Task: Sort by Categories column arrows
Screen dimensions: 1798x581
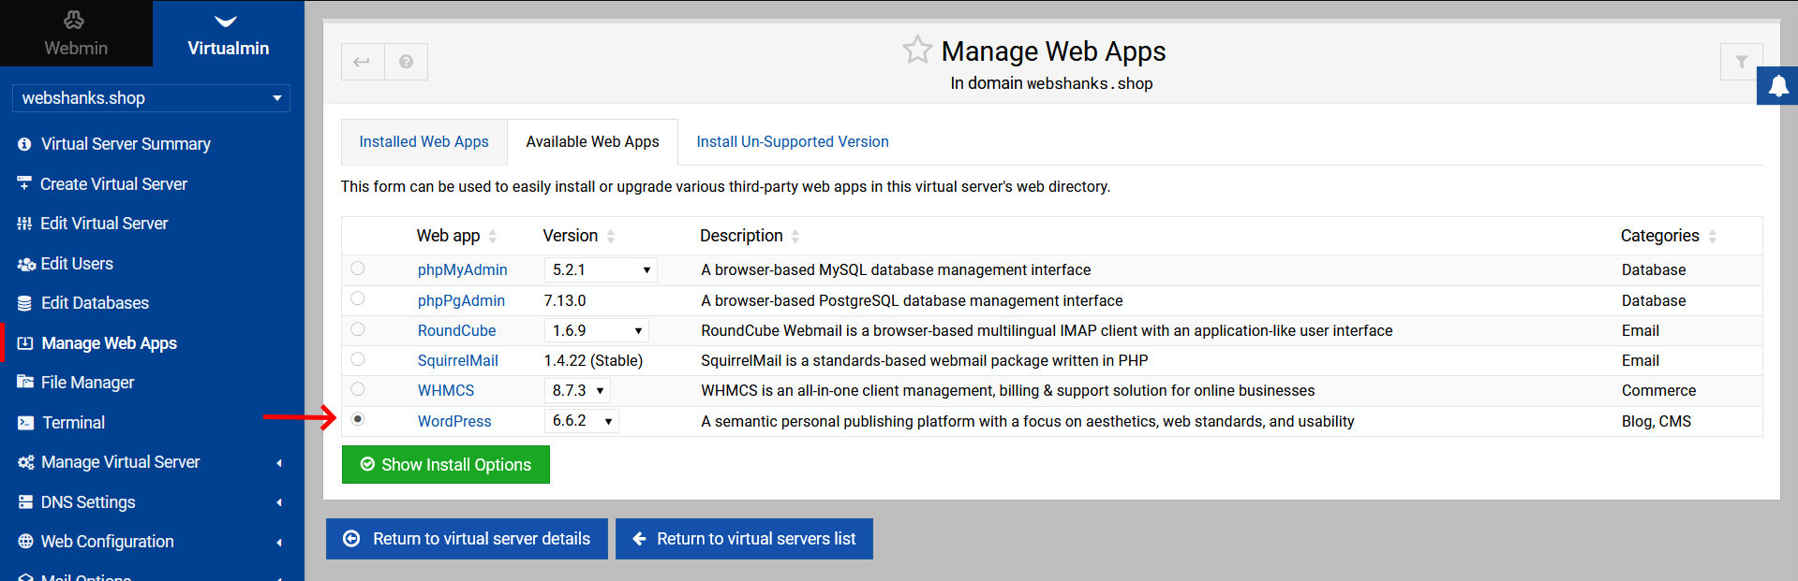Action: point(1713,237)
